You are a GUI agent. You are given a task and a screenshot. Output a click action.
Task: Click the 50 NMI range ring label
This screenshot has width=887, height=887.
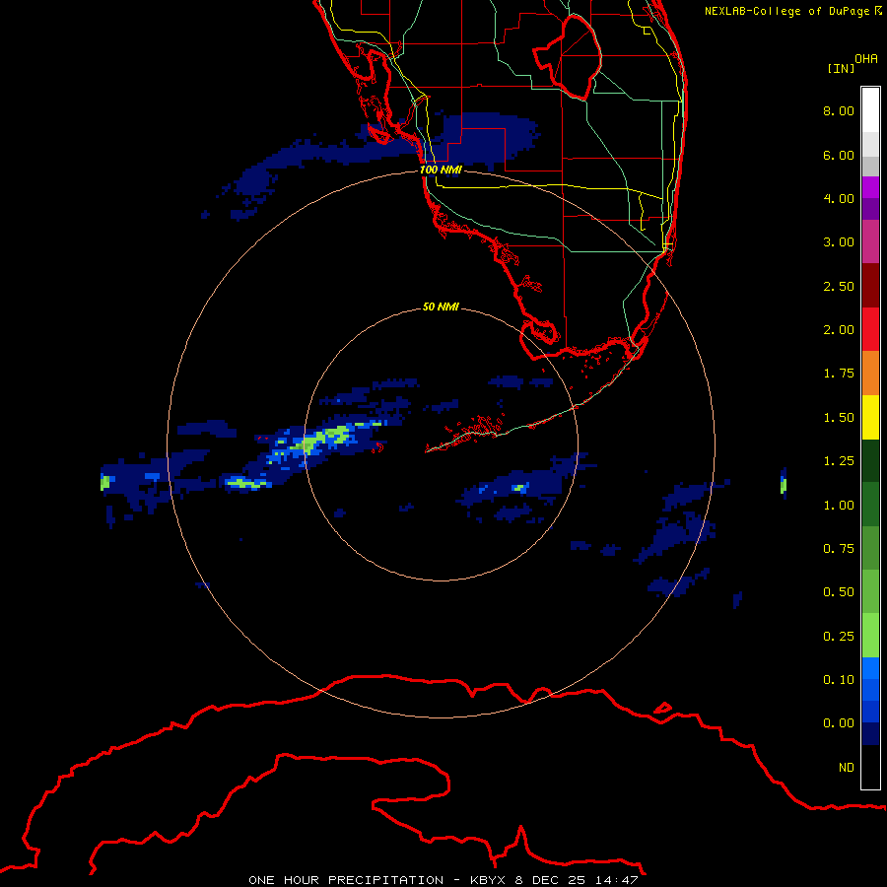click(441, 307)
